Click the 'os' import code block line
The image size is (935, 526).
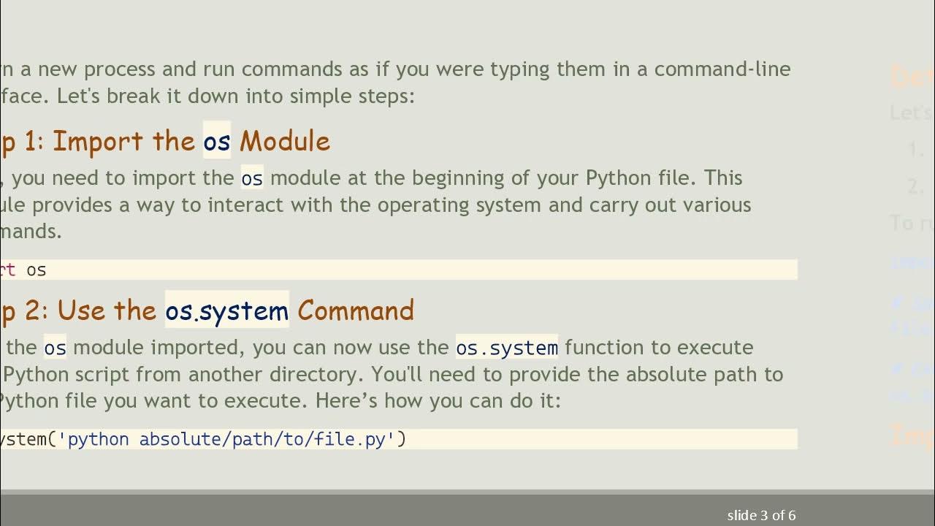pos(36,270)
